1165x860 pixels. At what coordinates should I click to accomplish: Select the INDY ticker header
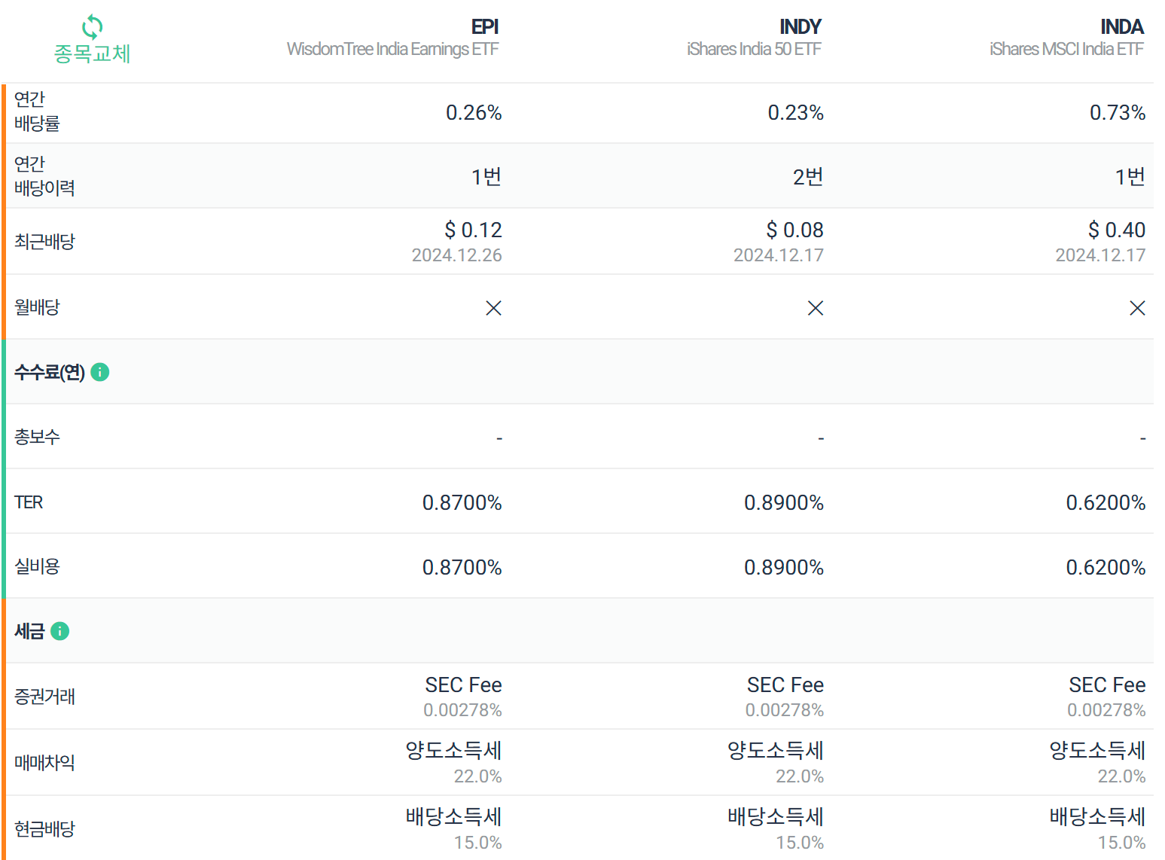click(x=801, y=27)
